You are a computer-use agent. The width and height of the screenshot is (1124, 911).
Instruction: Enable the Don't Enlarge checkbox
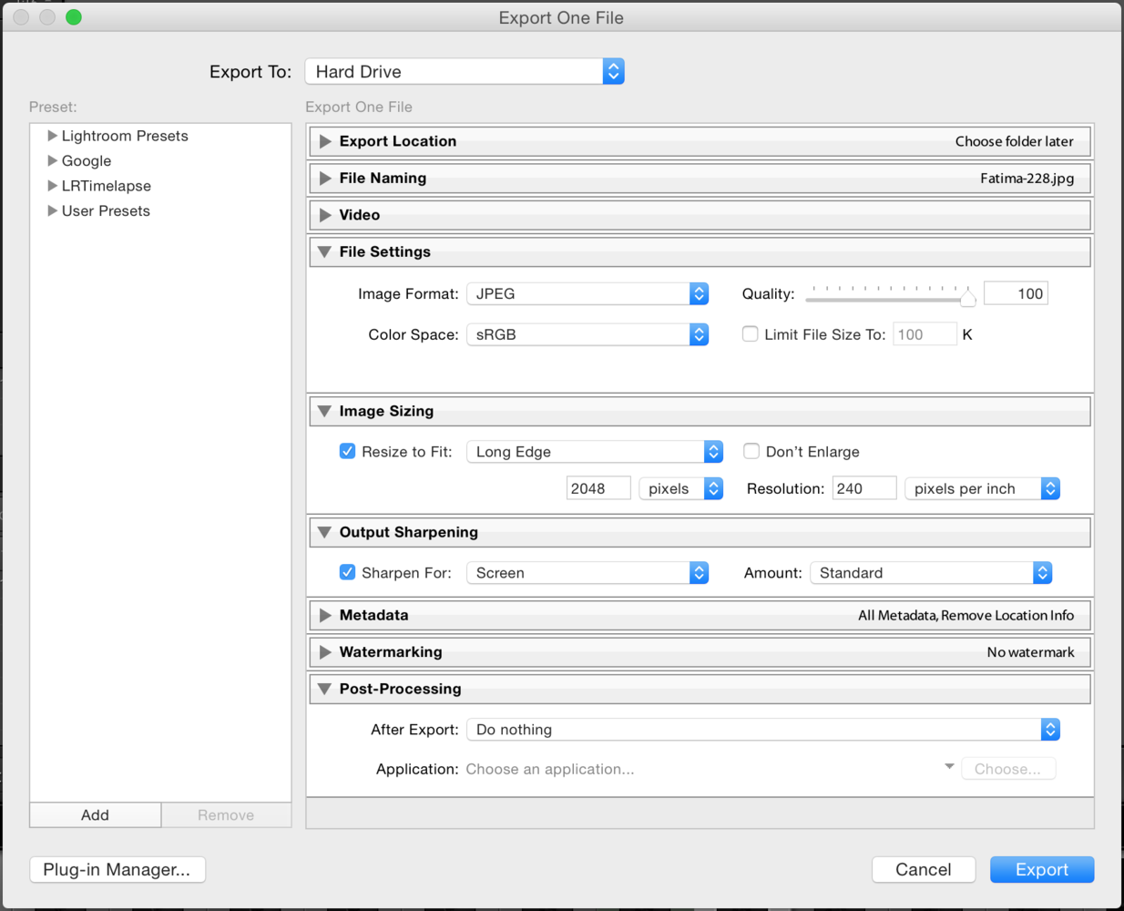coord(751,452)
